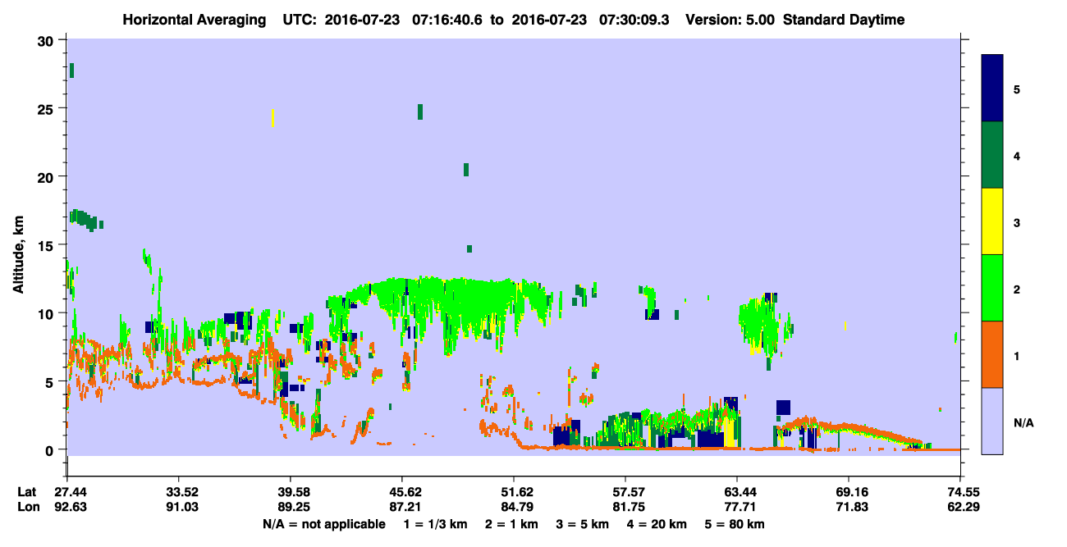Click the y-axis tick label 20
1067x547 pixels.
[x=48, y=176]
